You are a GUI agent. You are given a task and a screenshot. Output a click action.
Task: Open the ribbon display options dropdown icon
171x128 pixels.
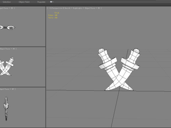(x=52, y=2)
